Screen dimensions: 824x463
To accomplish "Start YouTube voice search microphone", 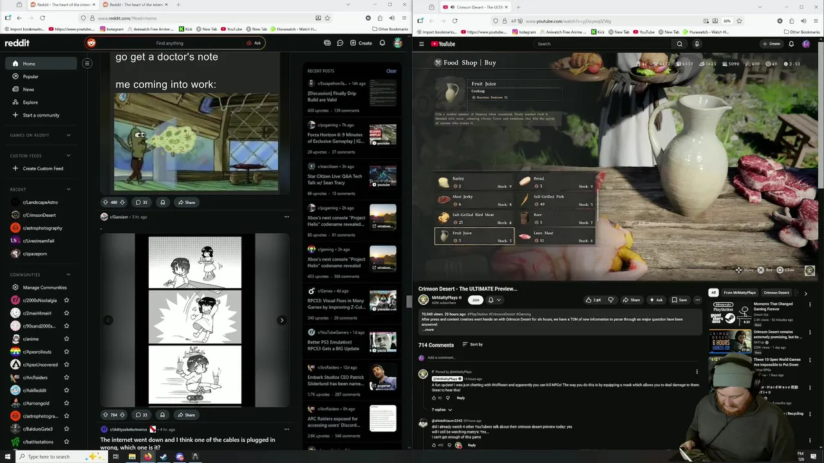I will 697,44.
